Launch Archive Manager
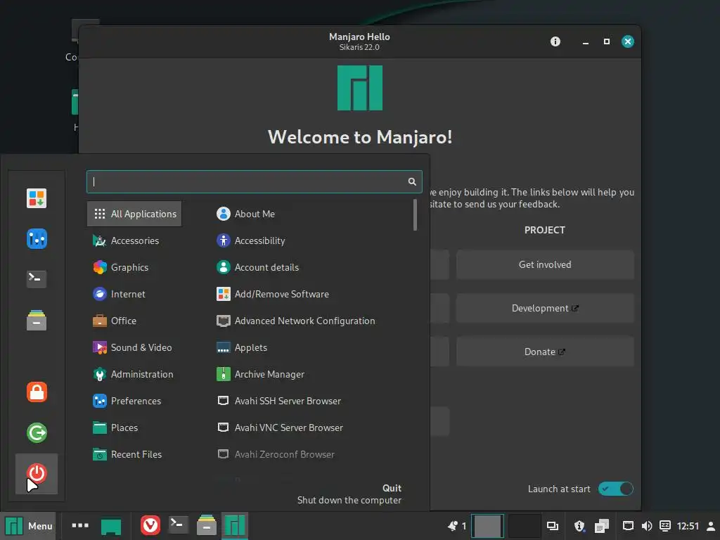Screen dimensions: 720x540 coord(260,374)
